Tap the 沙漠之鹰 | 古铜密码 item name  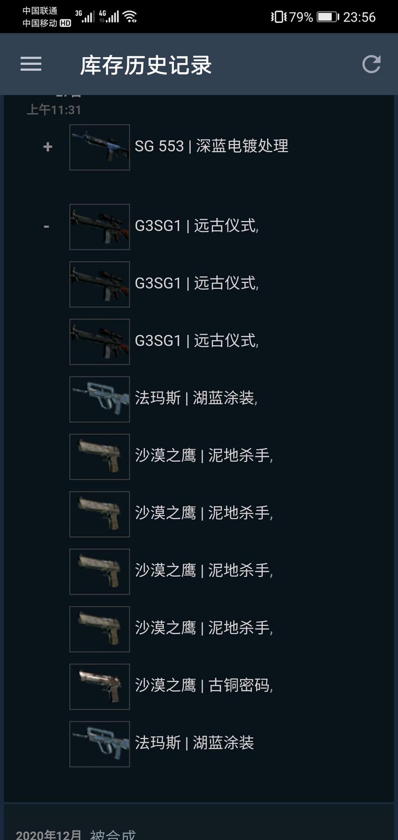tap(204, 686)
